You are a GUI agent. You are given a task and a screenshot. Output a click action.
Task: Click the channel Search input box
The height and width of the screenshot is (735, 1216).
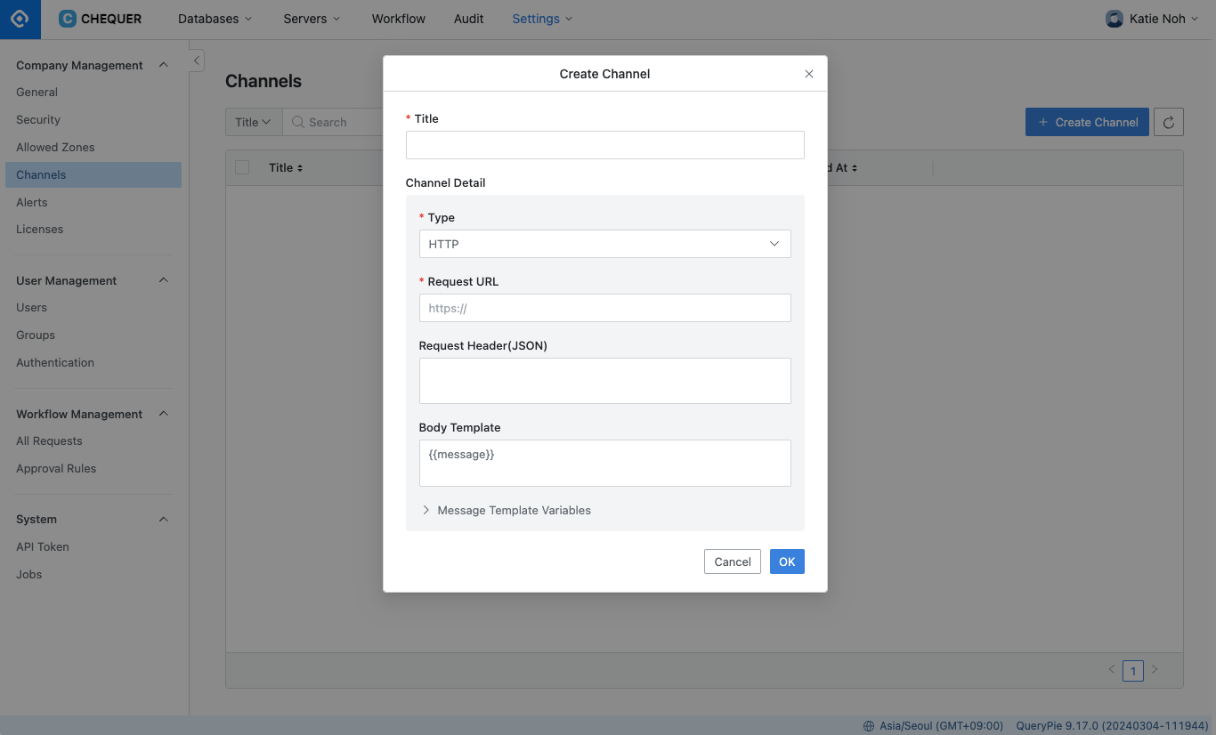(x=333, y=122)
